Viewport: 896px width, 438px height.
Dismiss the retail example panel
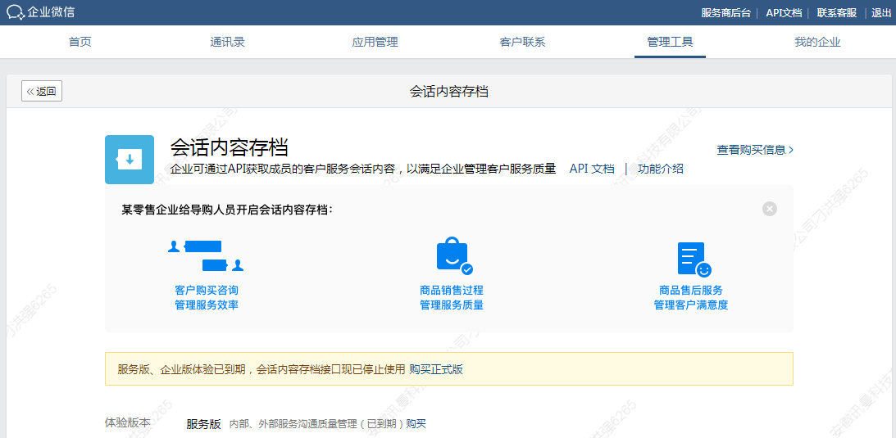(769, 209)
